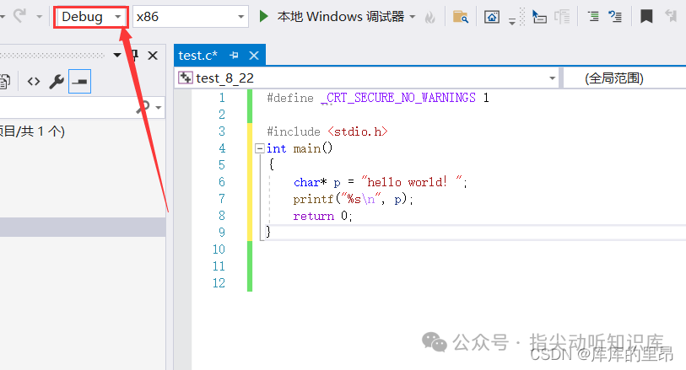
Task: Close the test.c tab
Action: 254,56
